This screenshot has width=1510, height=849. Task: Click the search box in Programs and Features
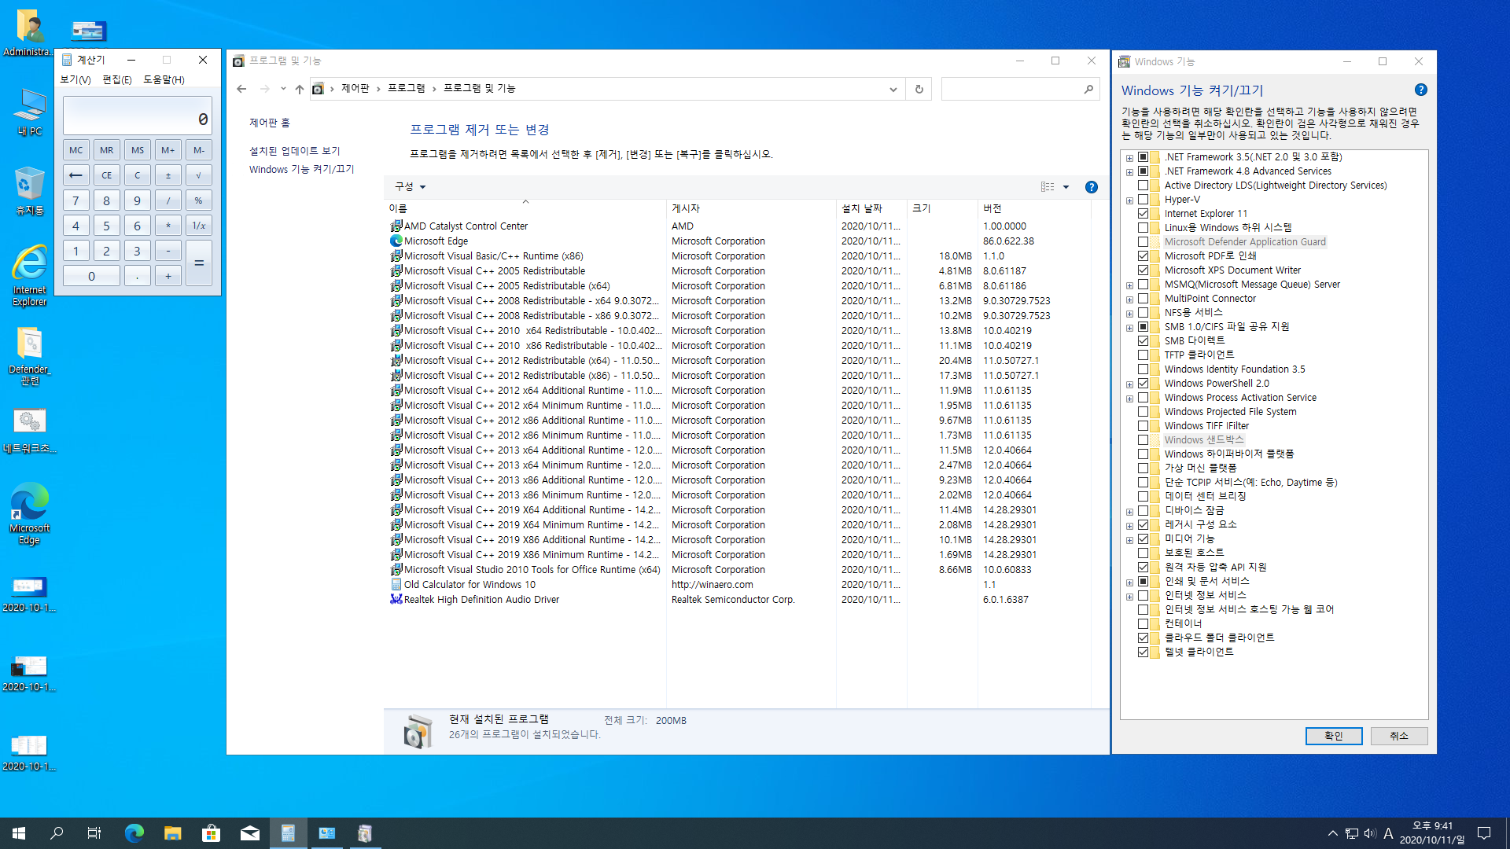1011,89
